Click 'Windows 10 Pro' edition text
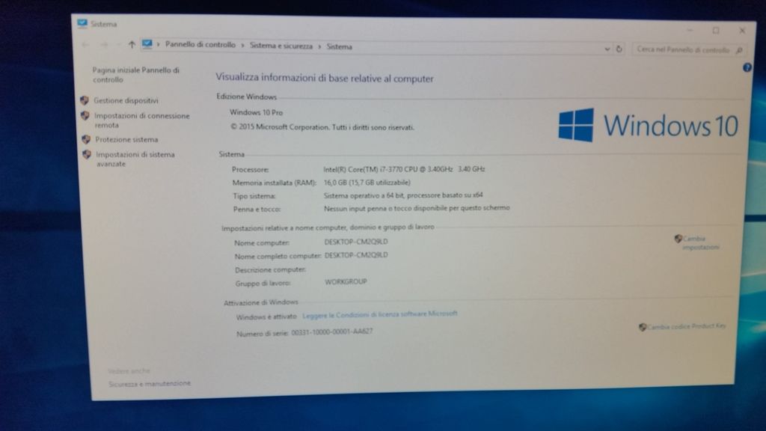 (x=256, y=112)
